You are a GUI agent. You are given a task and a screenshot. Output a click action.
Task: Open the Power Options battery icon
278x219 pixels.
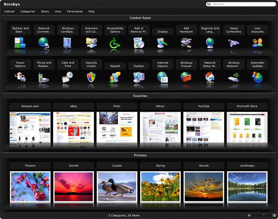[x=21, y=77]
